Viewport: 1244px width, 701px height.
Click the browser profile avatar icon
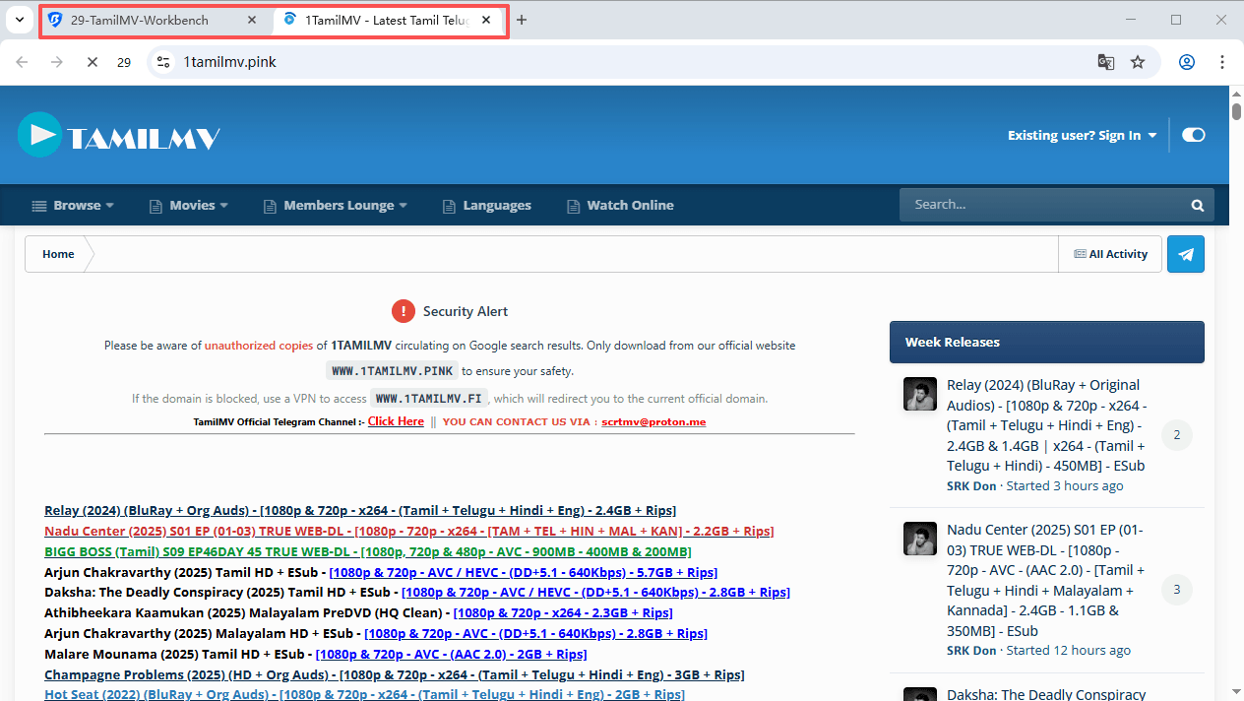[x=1187, y=61]
